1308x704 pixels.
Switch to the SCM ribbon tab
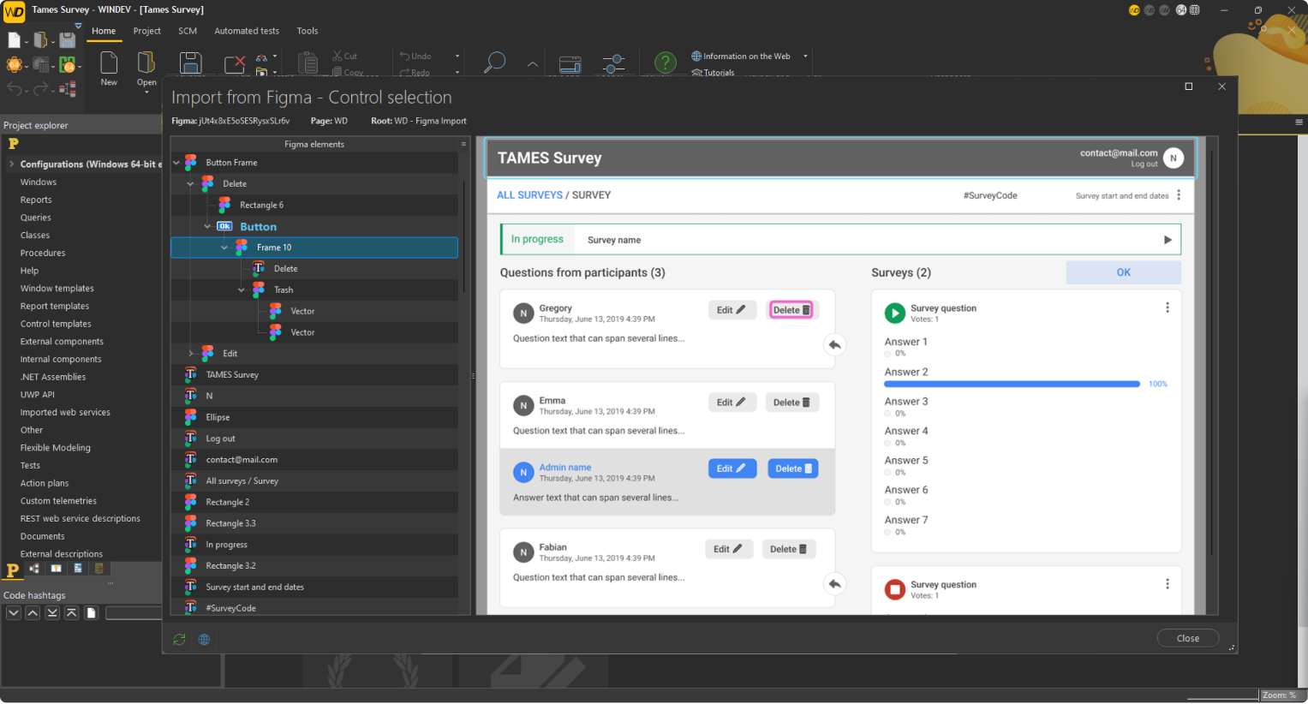point(188,31)
